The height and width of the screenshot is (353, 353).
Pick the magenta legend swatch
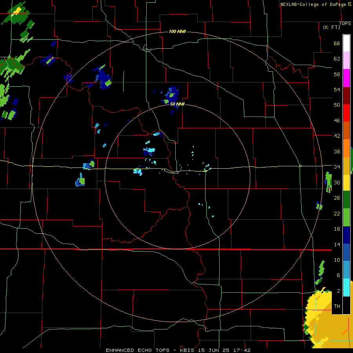(346, 78)
